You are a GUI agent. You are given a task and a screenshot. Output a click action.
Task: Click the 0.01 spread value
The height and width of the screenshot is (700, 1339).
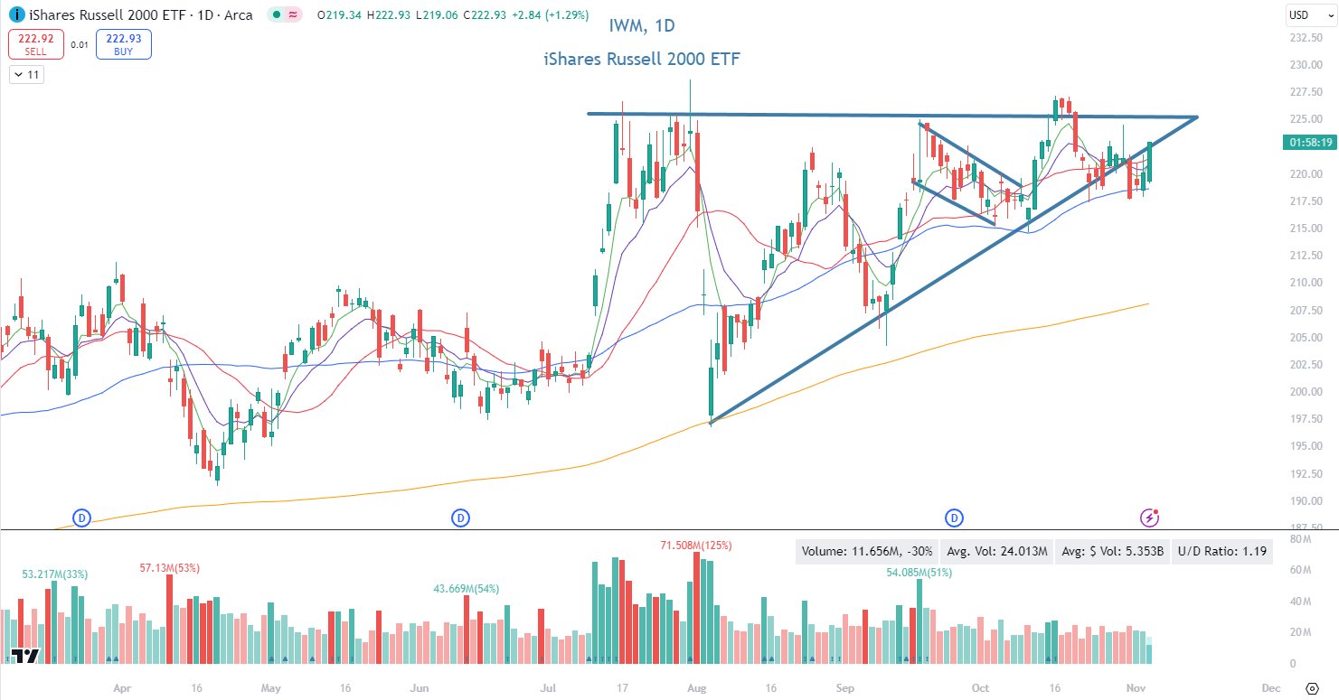click(x=80, y=44)
